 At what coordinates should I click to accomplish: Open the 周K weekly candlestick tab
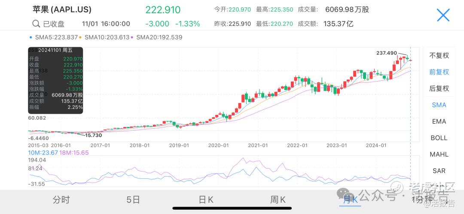pos(278,200)
